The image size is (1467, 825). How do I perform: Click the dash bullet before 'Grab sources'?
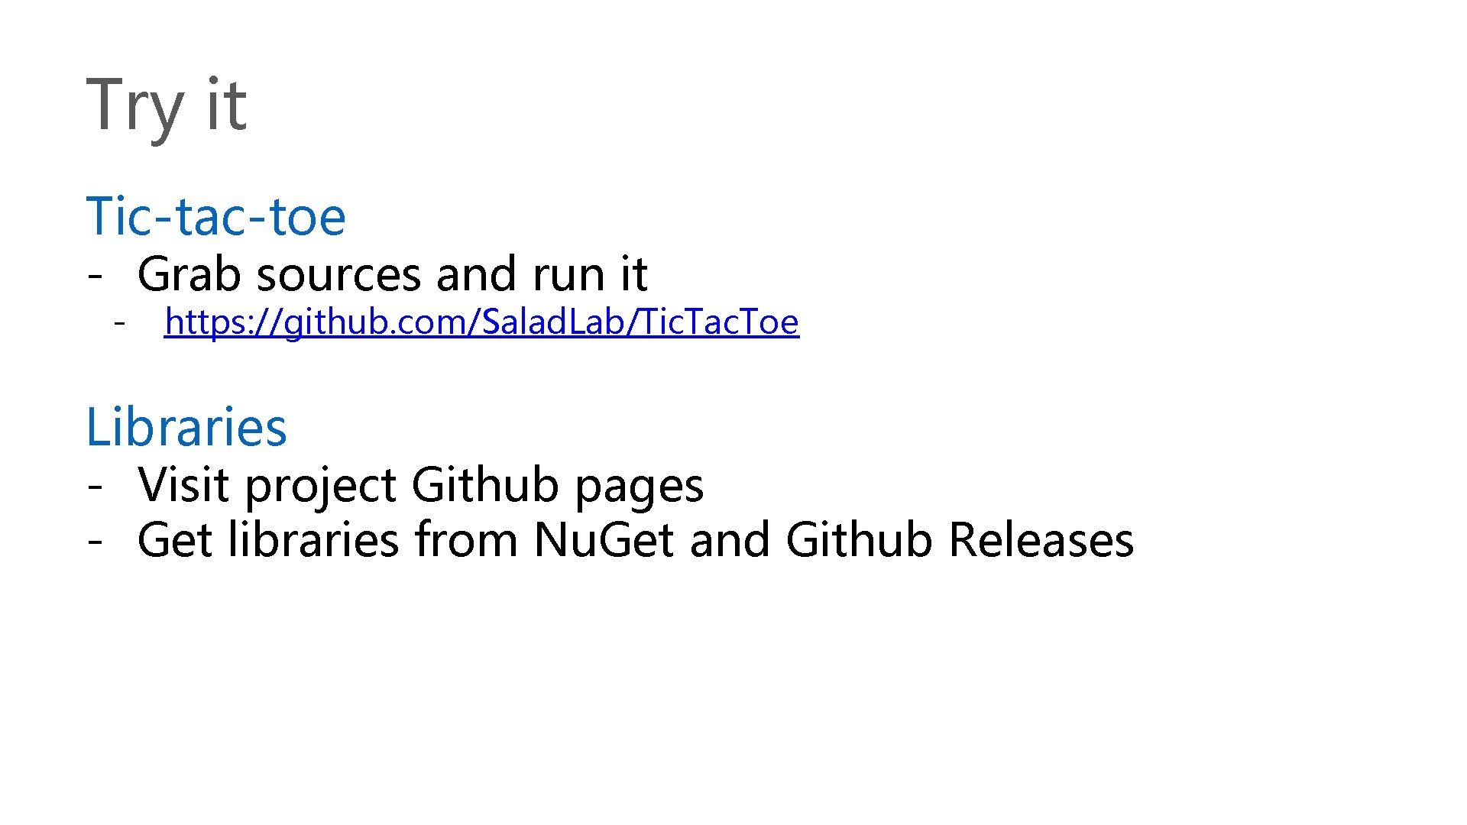pyautogui.click(x=95, y=274)
